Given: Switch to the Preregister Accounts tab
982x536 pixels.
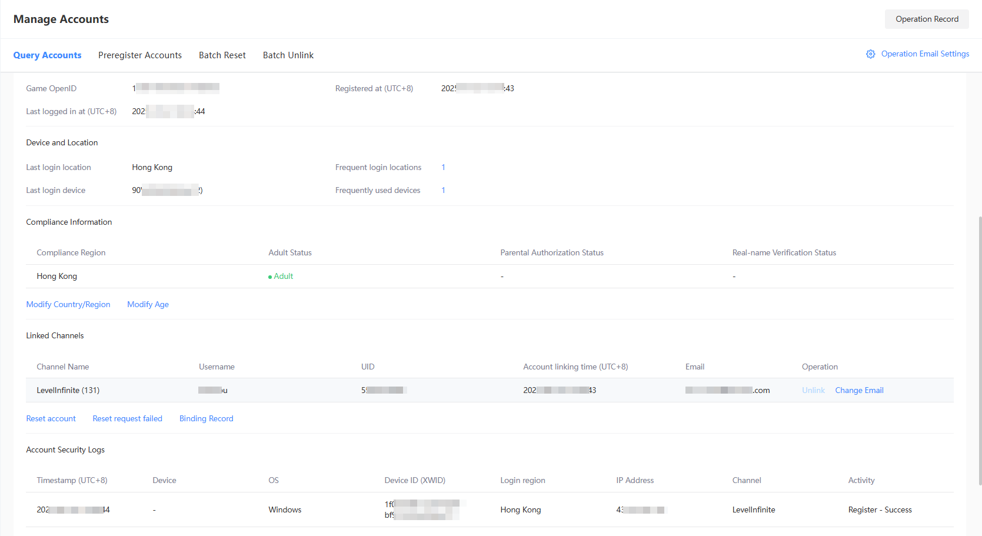Looking at the screenshot, I should click(x=140, y=55).
